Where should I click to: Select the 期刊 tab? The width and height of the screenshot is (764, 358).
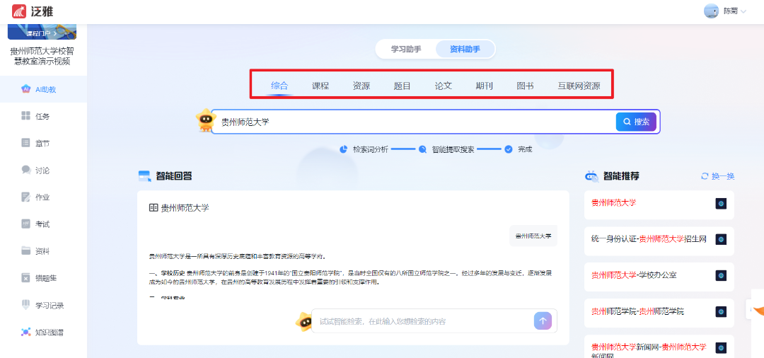click(485, 86)
